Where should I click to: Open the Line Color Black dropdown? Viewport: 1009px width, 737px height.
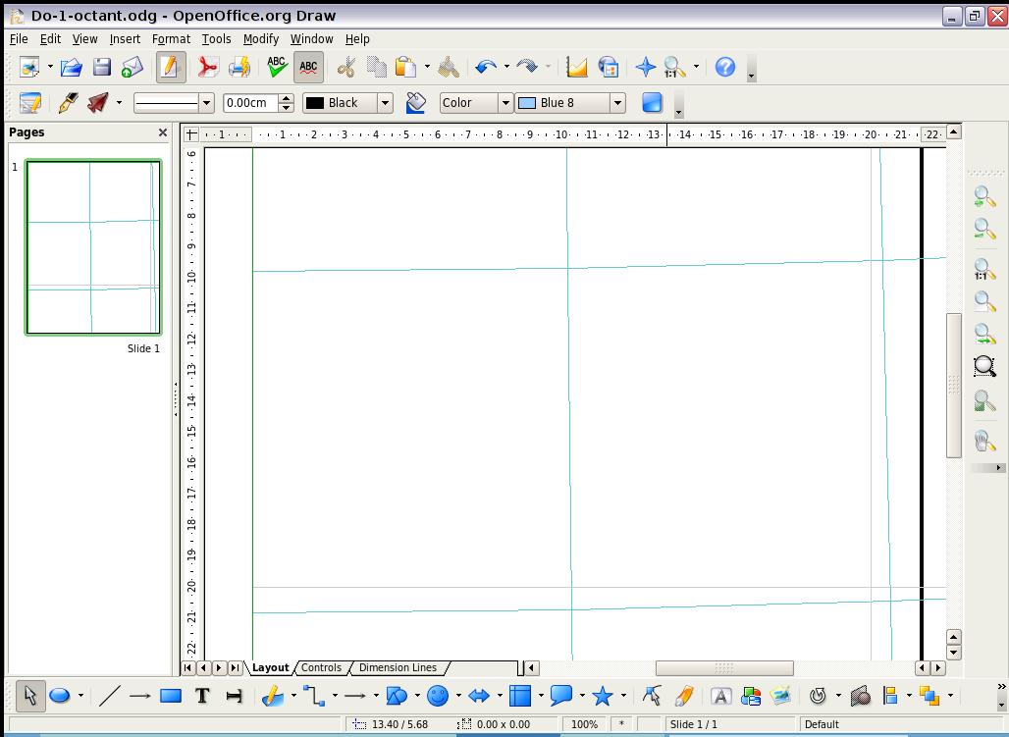coord(385,103)
